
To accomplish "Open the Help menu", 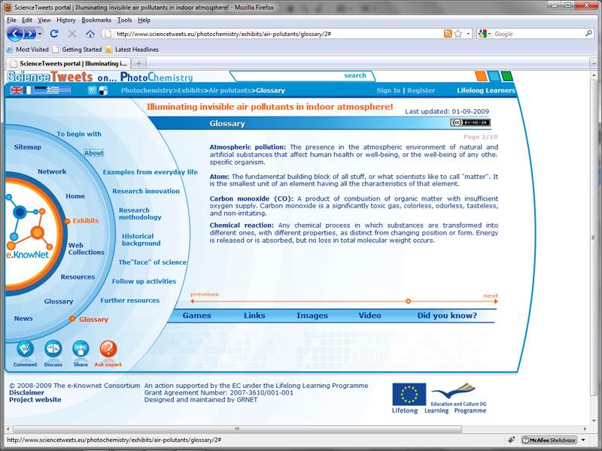I will 144,20.
